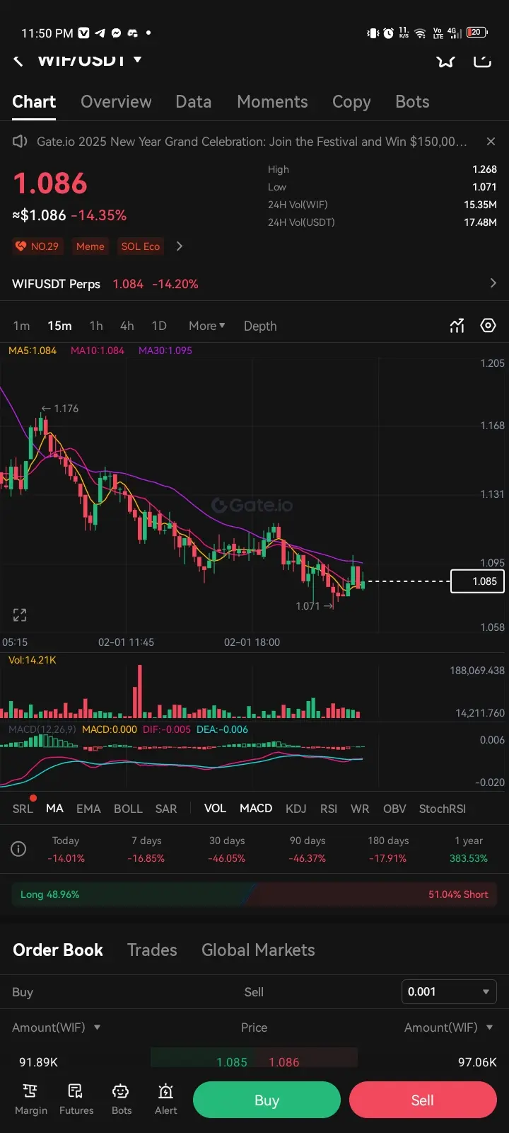
Task: Tap the announcement speaker icon
Action: 20,142
